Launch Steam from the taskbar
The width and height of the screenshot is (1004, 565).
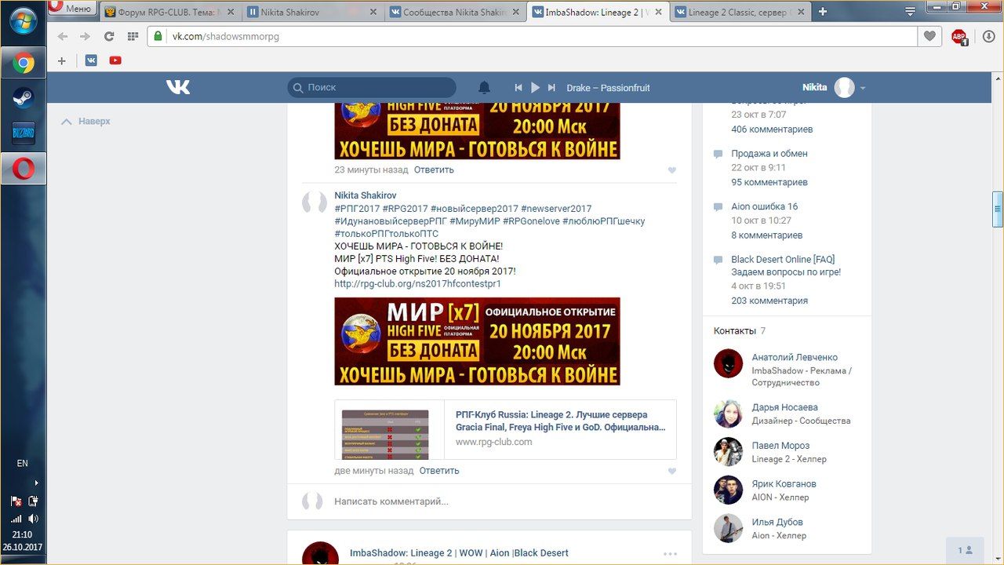point(24,98)
